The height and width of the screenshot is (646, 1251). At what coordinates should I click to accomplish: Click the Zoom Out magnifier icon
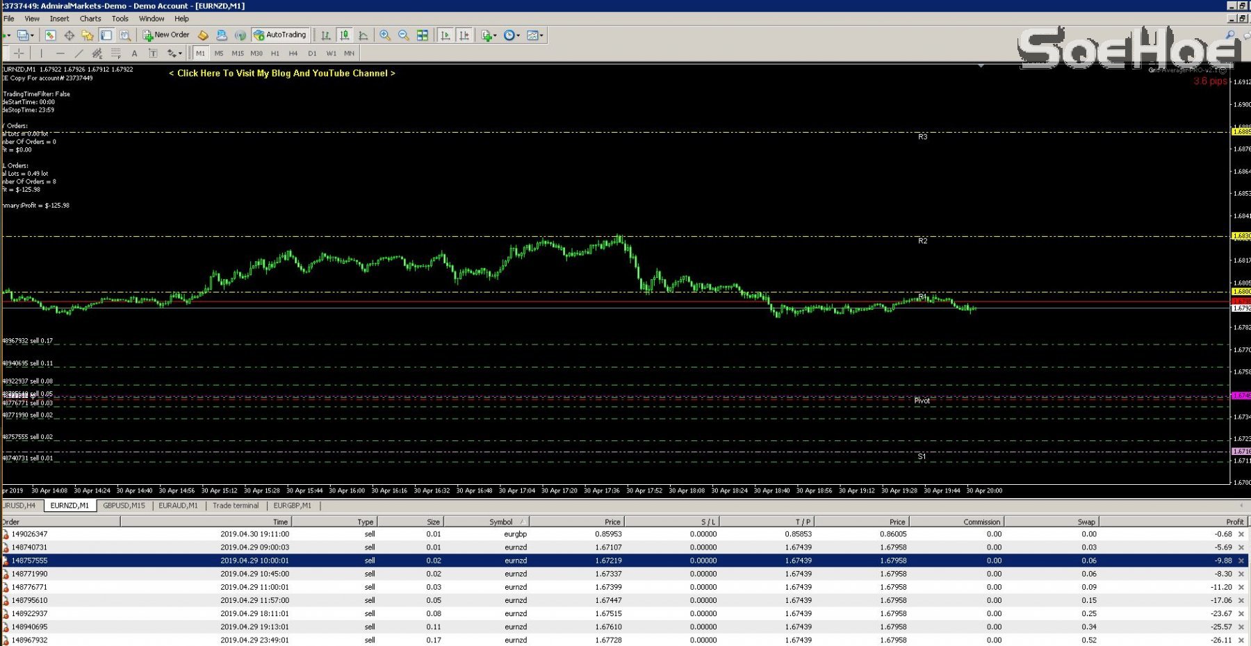pos(402,35)
